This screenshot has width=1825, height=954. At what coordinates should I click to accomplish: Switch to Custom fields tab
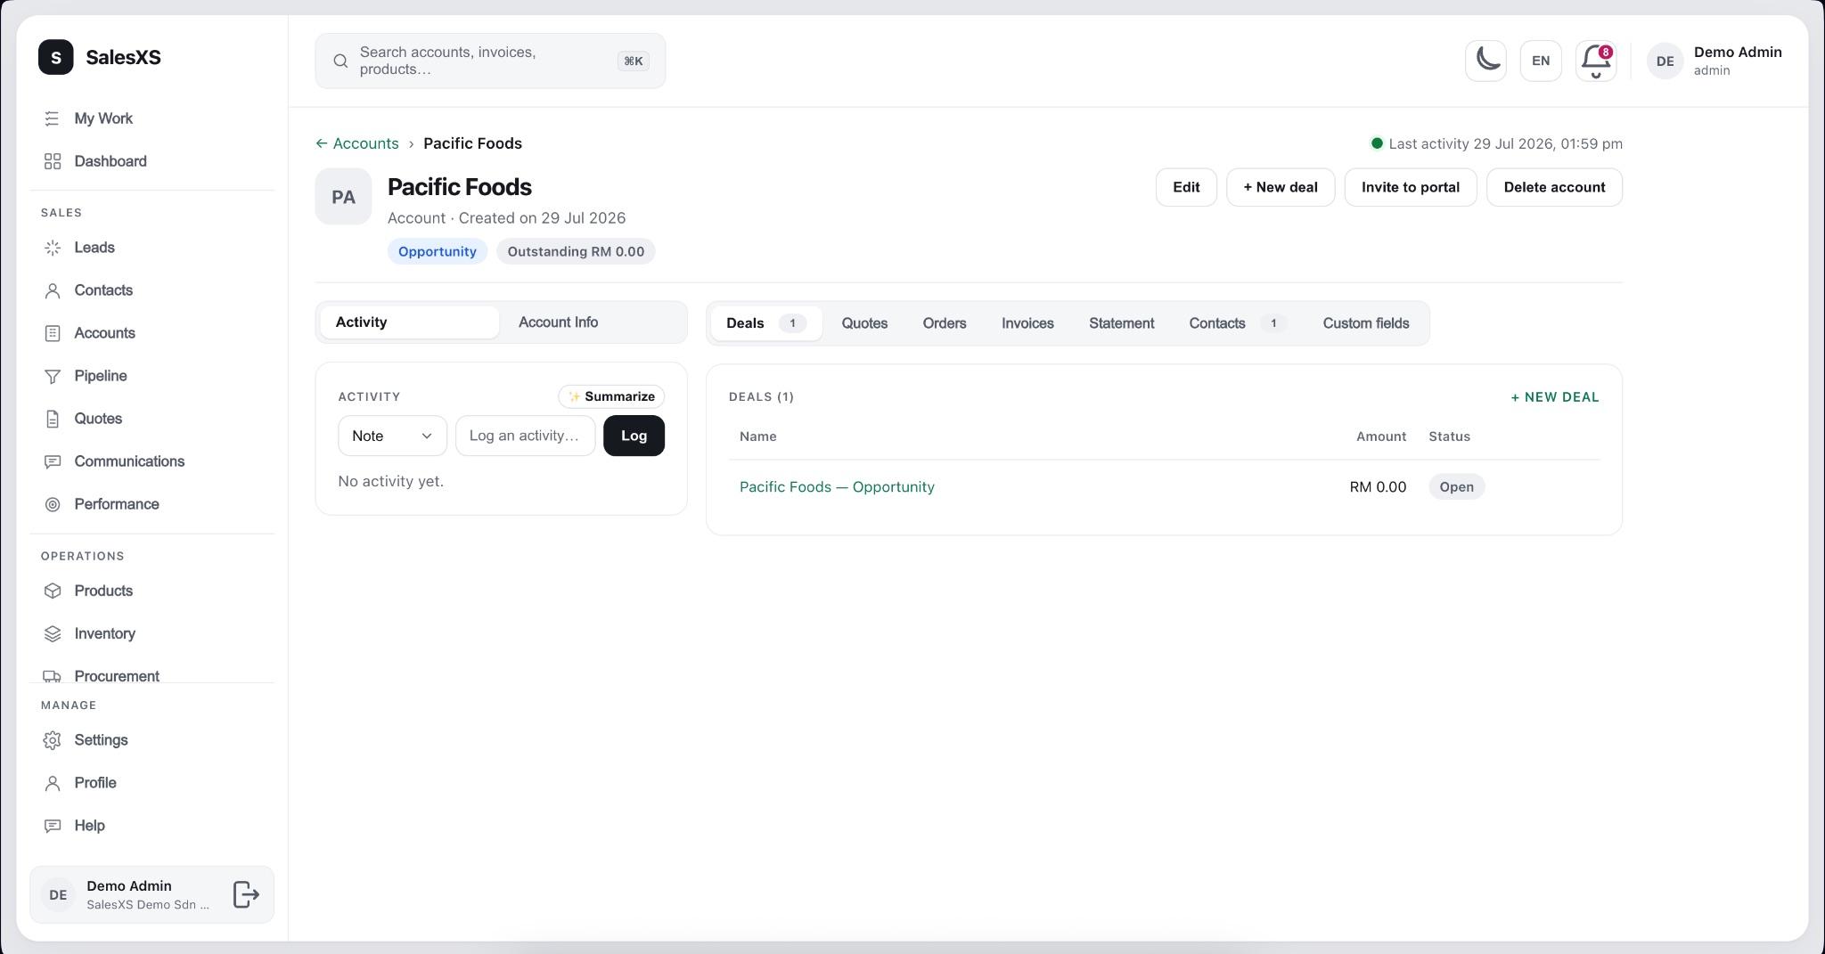point(1365,323)
